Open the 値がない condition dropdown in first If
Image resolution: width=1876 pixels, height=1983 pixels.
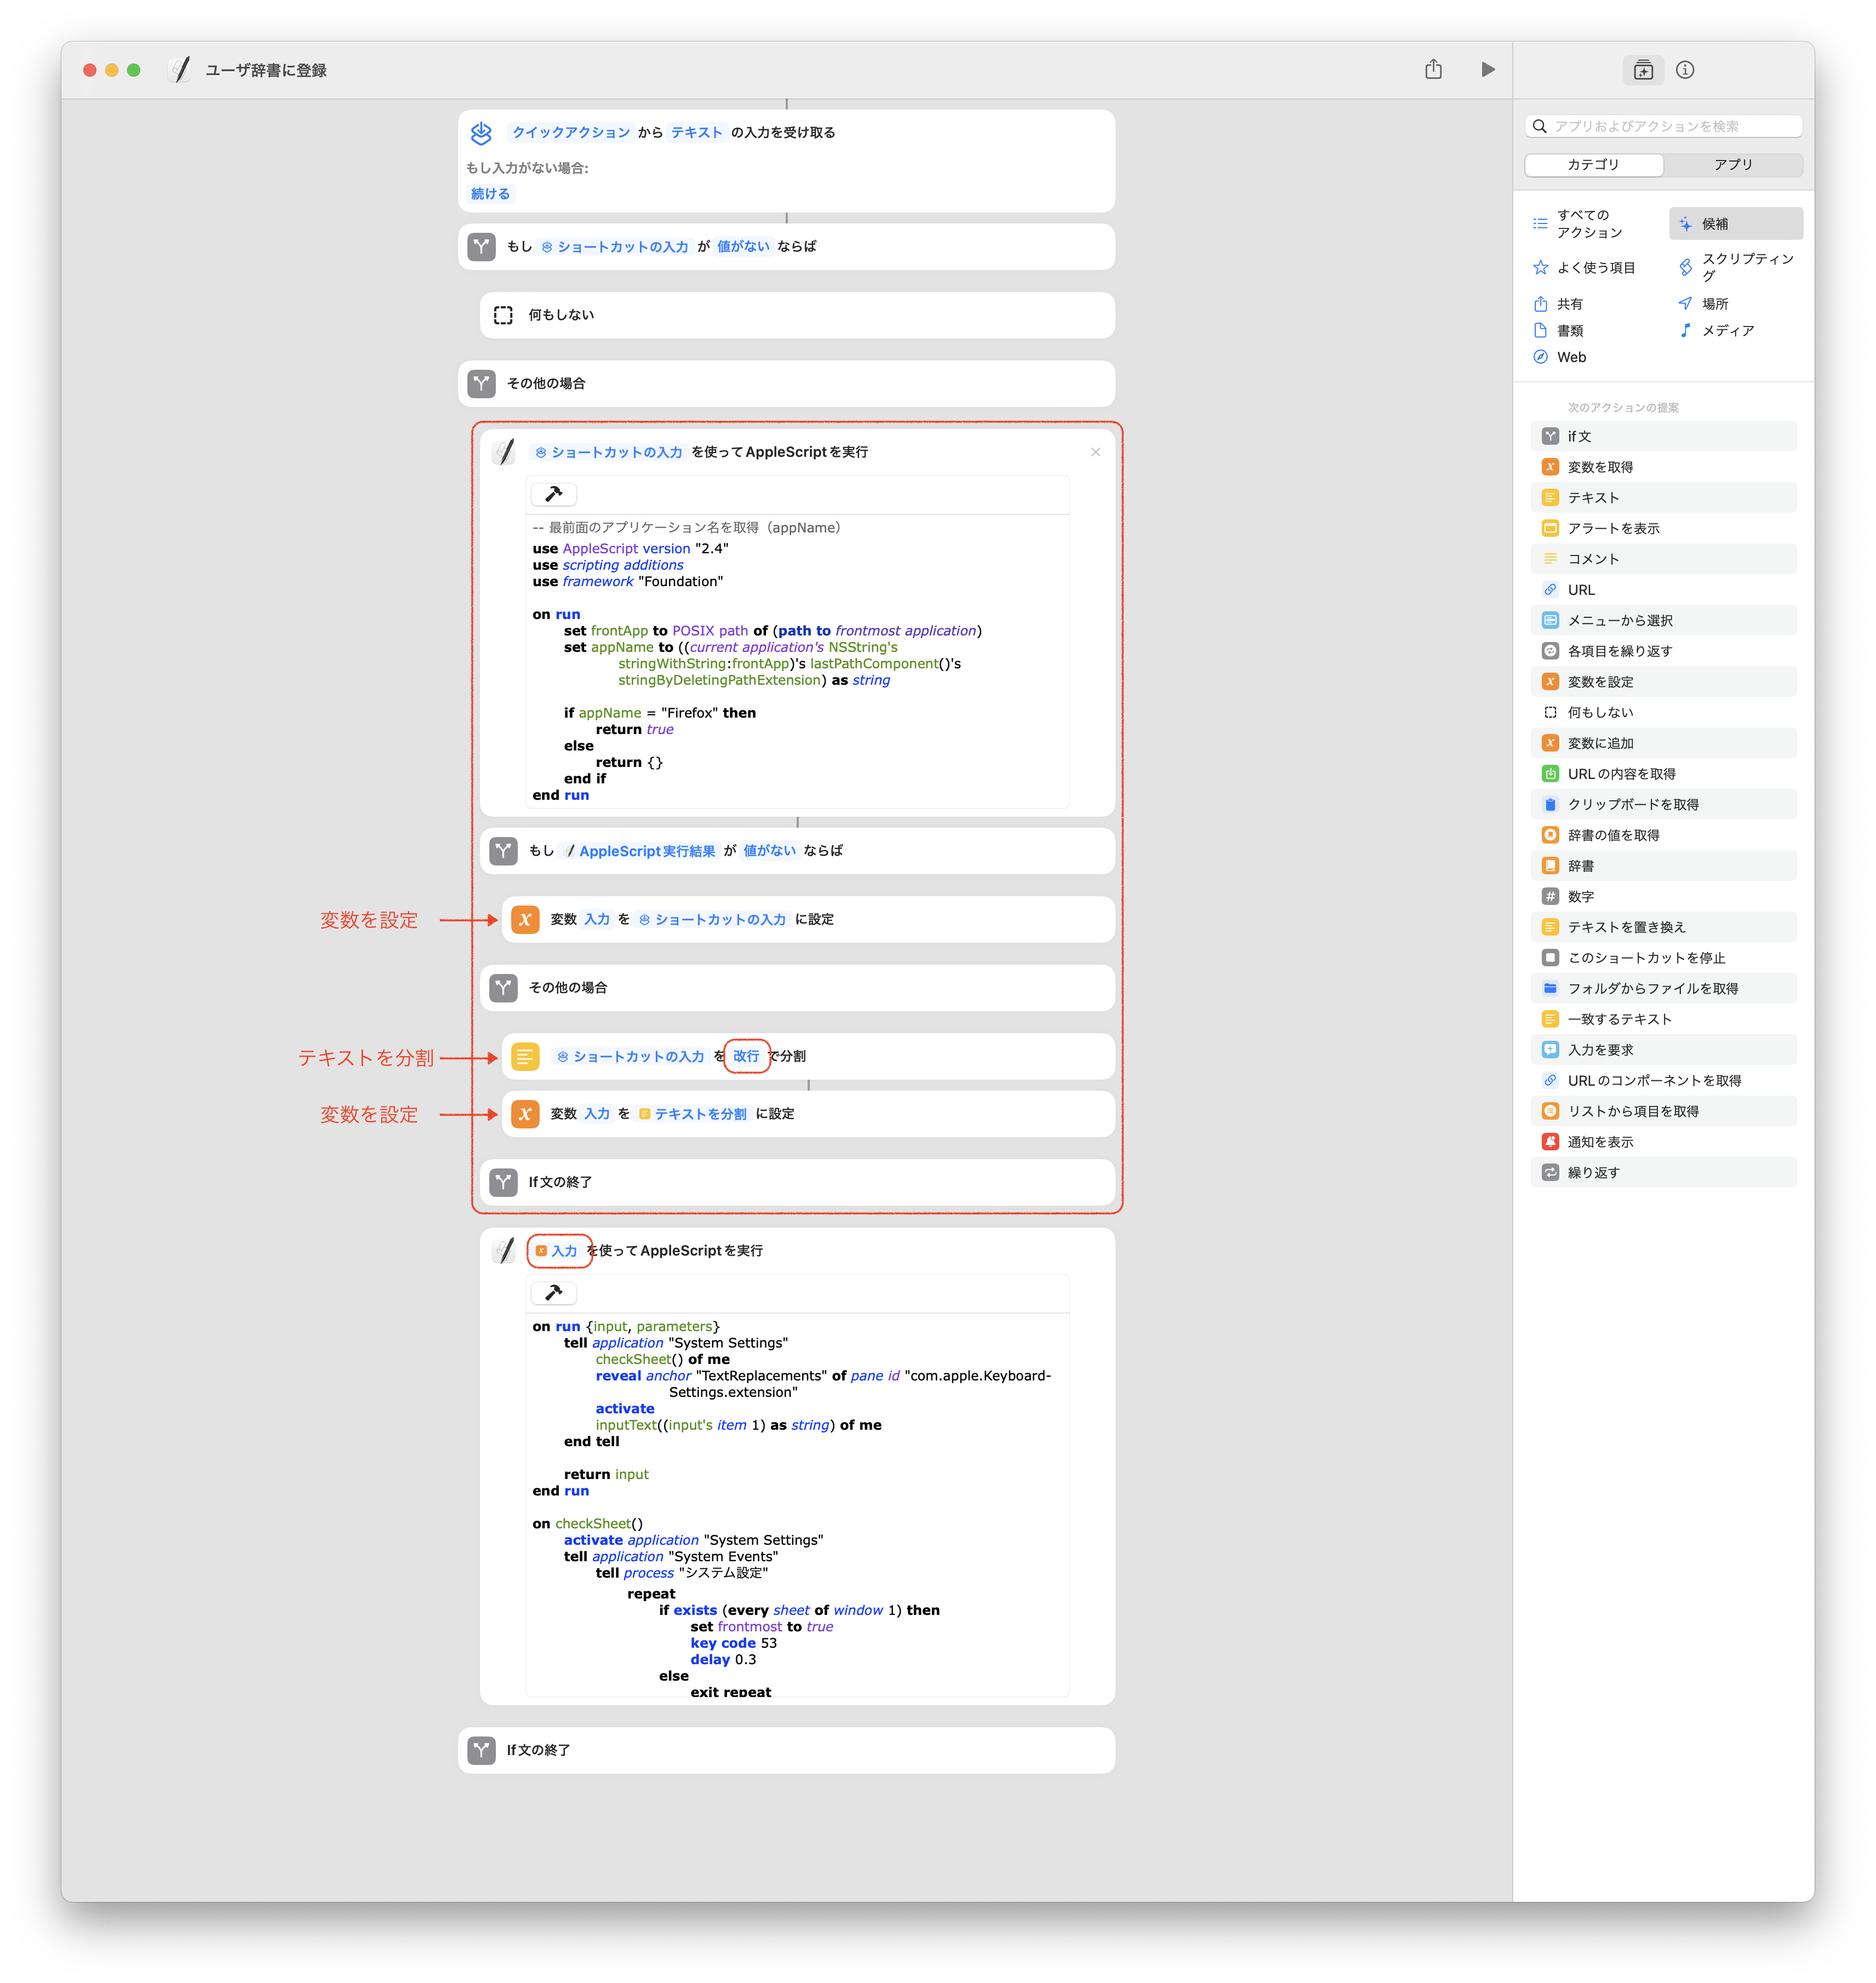(x=743, y=246)
